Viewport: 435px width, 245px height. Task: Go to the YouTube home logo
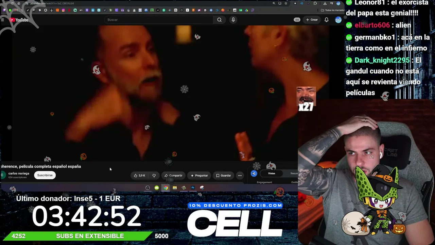pyautogui.click(x=19, y=20)
